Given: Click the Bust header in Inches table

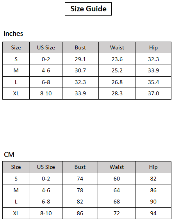Looking at the screenshot, I should 80,47.
